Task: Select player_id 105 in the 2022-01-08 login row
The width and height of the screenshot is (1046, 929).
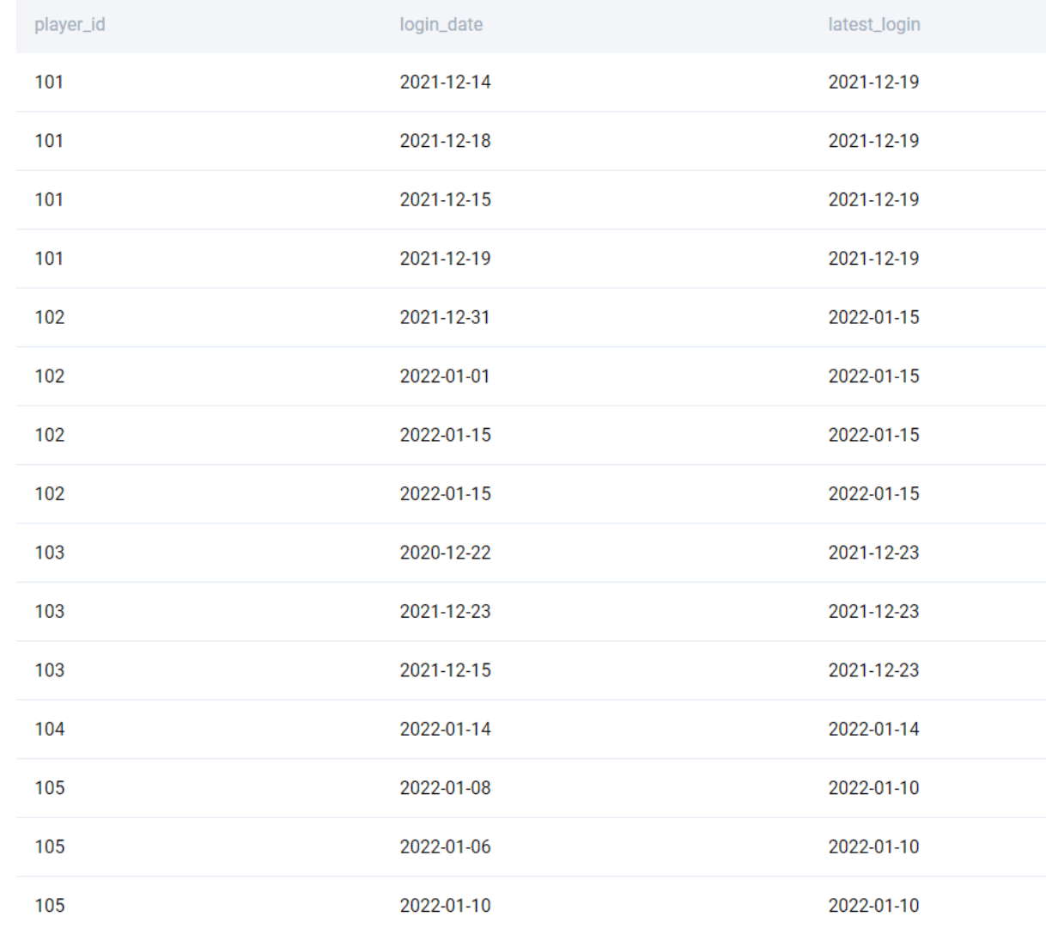Action: (x=49, y=788)
